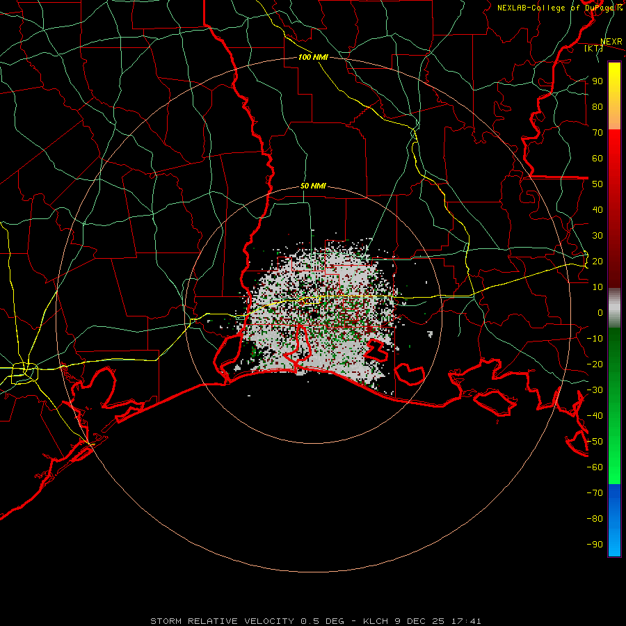Click the gray zero-velocity segment of the color bar

[x=614, y=308]
